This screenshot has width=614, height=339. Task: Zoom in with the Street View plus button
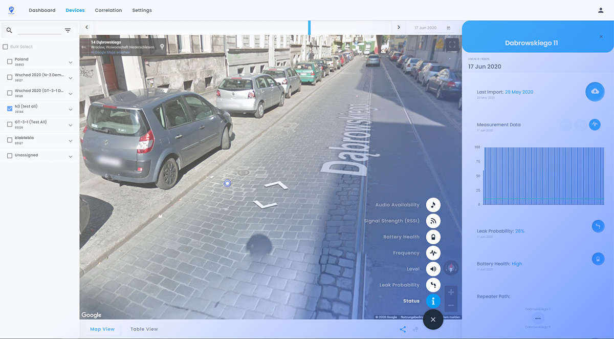[x=451, y=292]
